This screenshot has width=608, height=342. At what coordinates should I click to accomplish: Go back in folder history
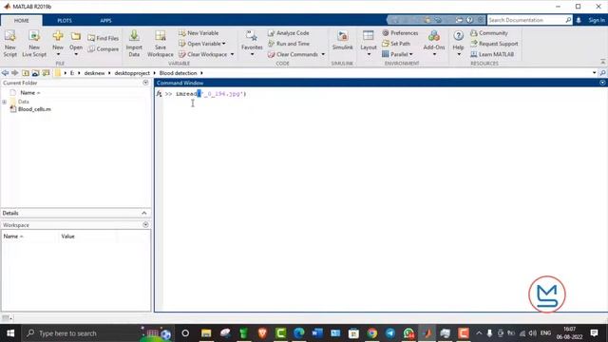pos(5,73)
